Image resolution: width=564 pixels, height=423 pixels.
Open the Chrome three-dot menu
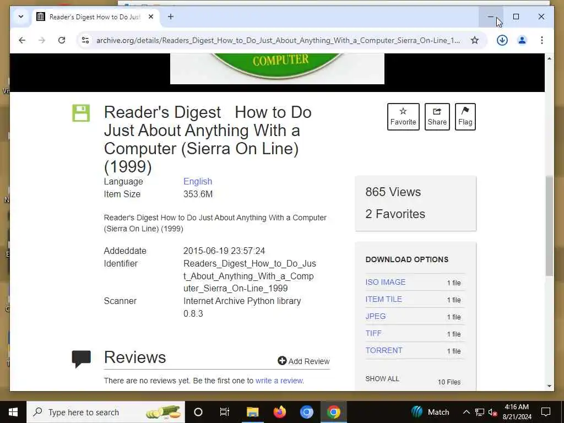pos(542,40)
